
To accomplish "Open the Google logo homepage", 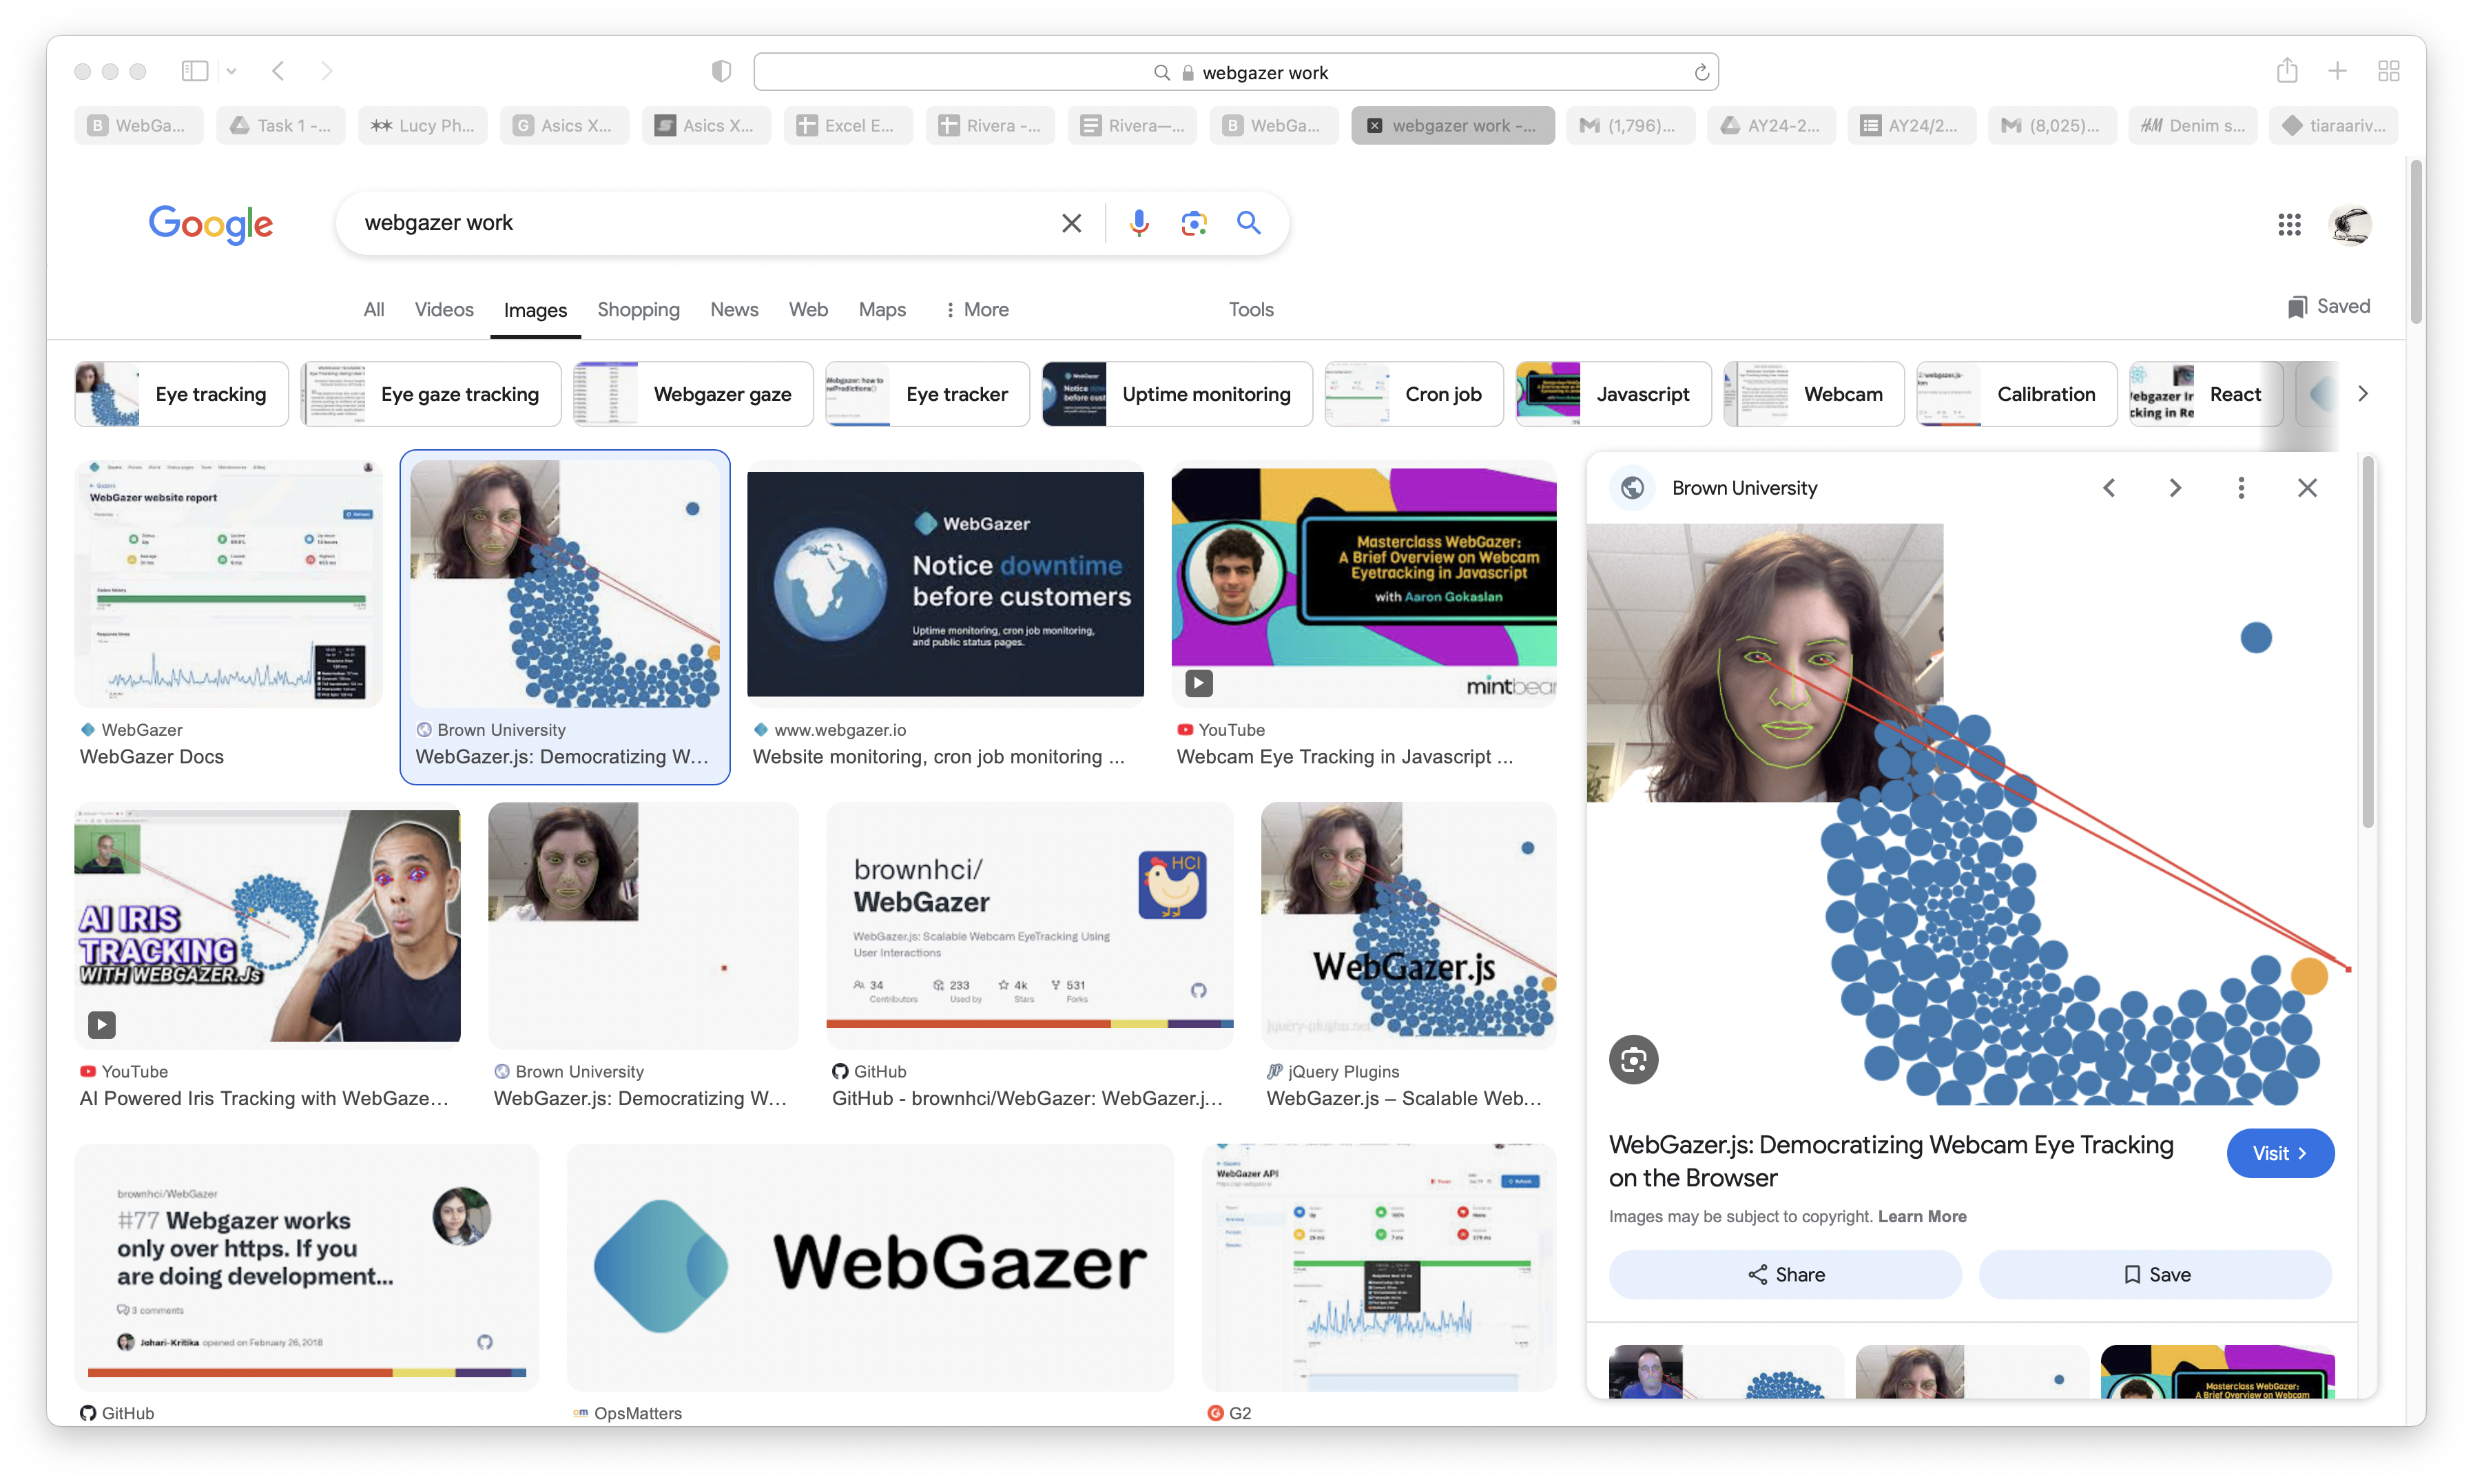I will point(211,224).
